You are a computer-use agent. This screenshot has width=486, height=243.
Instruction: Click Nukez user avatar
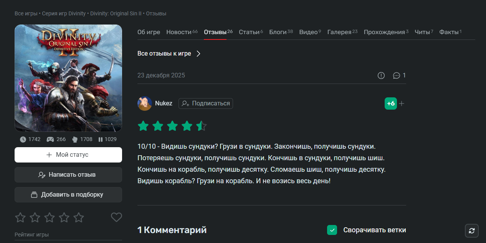[145, 103]
